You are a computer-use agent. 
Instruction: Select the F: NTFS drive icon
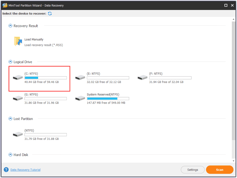point(142,78)
